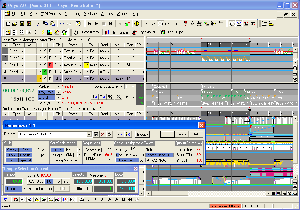Open the MIDI Process menu
The width and height of the screenshot is (300, 210).
pyautogui.click(x=50, y=14)
